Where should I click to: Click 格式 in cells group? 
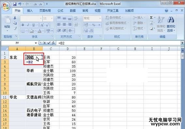(x=139, y=28)
